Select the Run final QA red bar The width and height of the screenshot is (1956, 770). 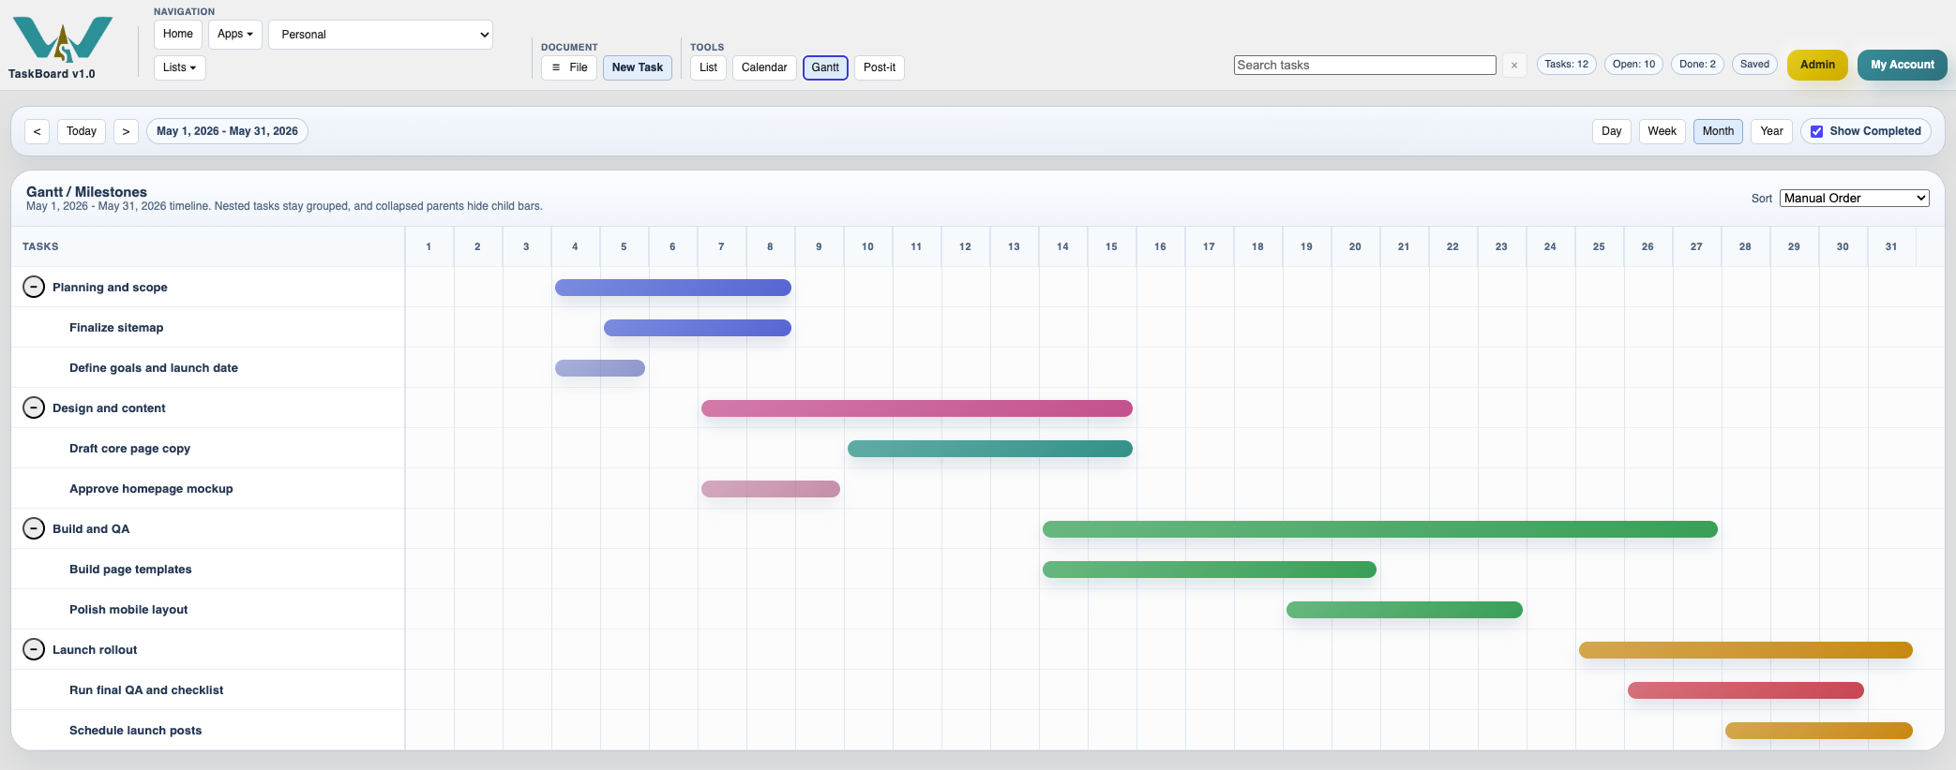1746,690
